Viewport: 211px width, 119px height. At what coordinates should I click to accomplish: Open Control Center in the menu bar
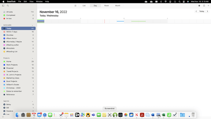[184, 2]
